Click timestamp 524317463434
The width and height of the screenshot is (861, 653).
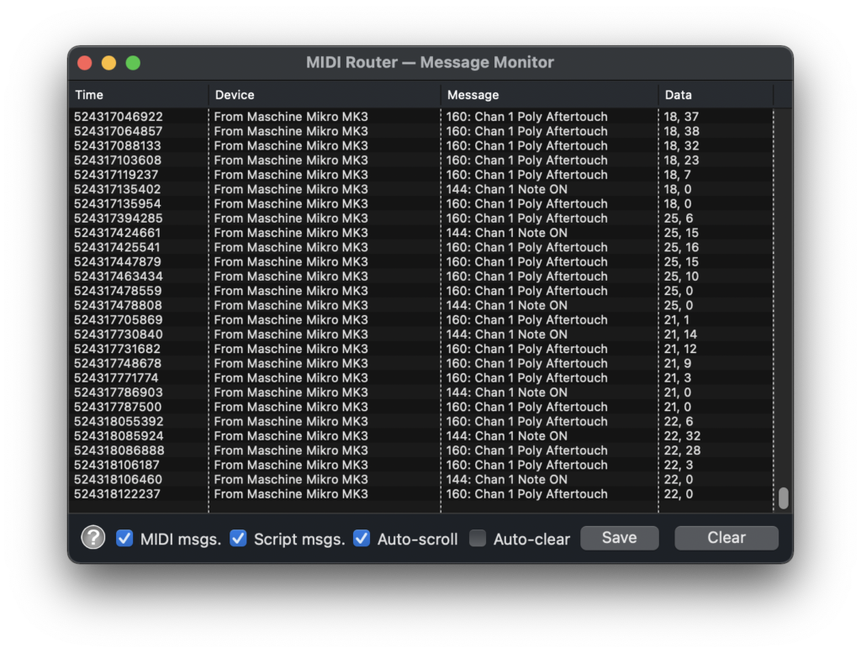tap(118, 276)
